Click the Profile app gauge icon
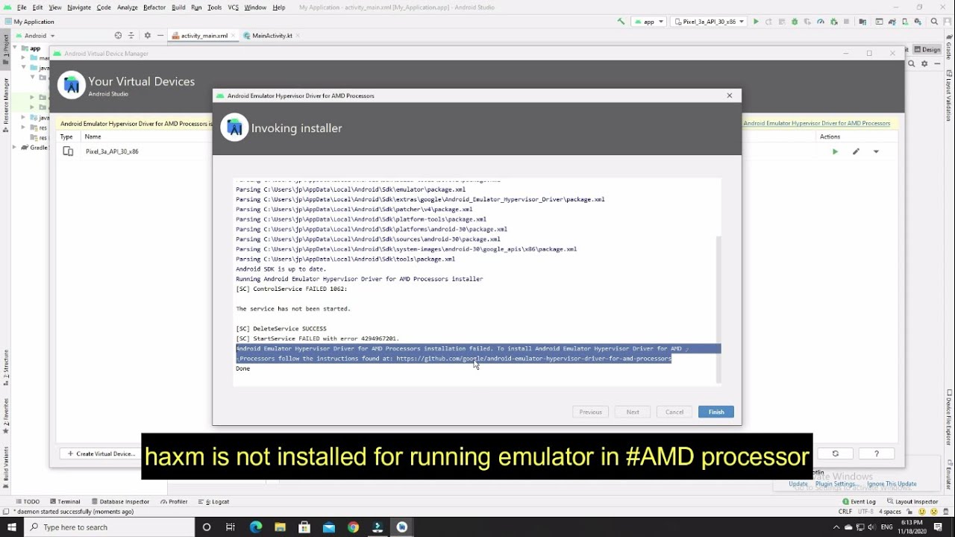955x537 pixels. click(820, 22)
